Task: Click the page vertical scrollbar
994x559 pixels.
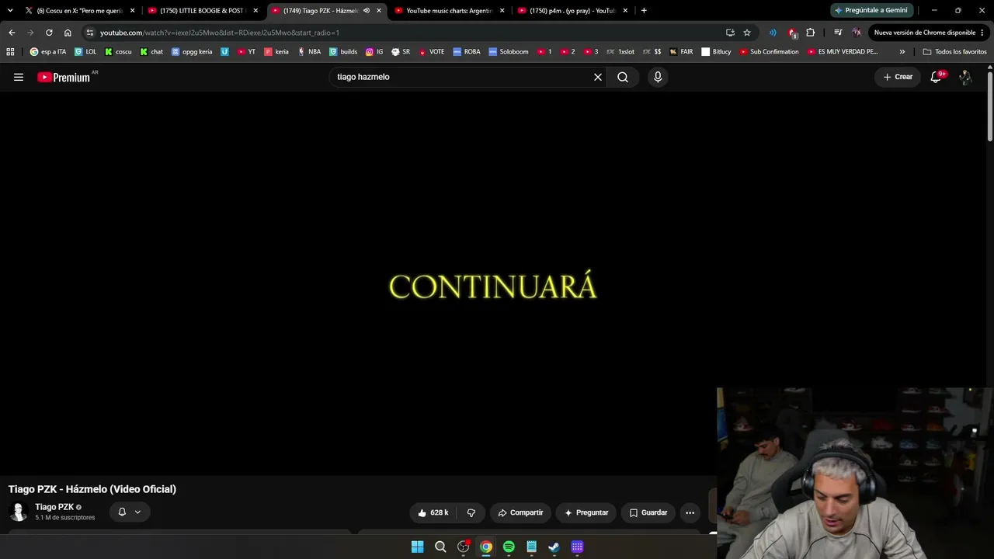Action: [990, 105]
